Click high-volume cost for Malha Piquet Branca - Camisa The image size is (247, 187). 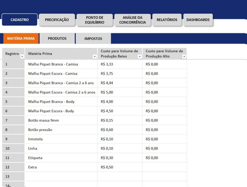pyautogui.click(x=165, y=64)
